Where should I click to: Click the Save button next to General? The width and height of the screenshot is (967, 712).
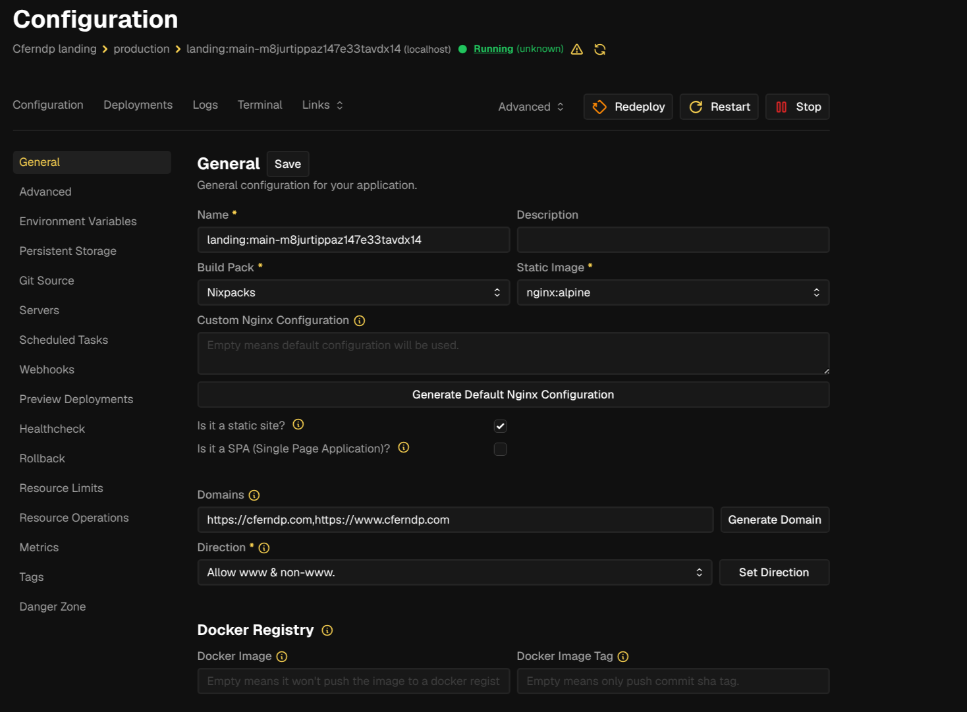pos(288,164)
